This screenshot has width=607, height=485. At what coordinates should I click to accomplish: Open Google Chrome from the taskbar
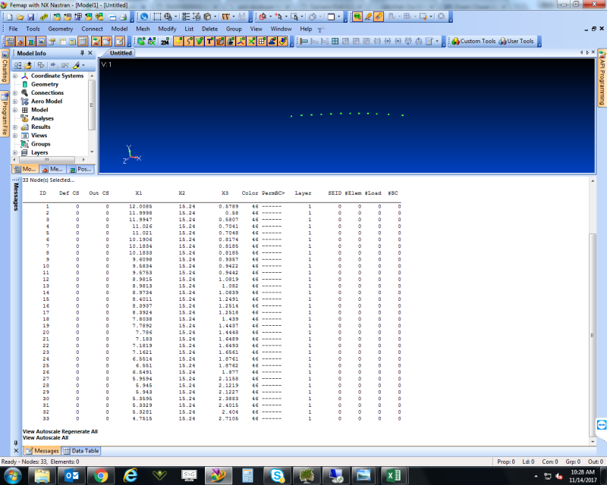[101, 475]
